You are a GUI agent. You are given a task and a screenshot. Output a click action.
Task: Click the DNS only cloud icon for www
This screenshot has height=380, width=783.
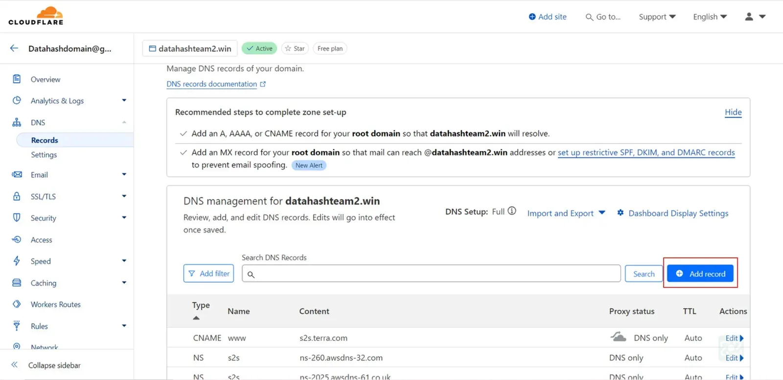[619, 337]
